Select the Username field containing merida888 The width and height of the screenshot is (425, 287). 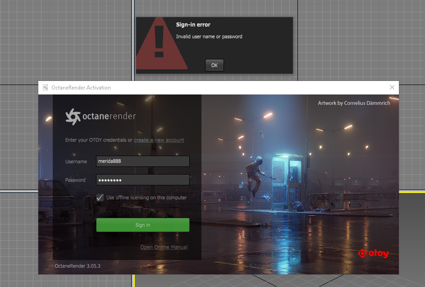[x=142, y=161]
